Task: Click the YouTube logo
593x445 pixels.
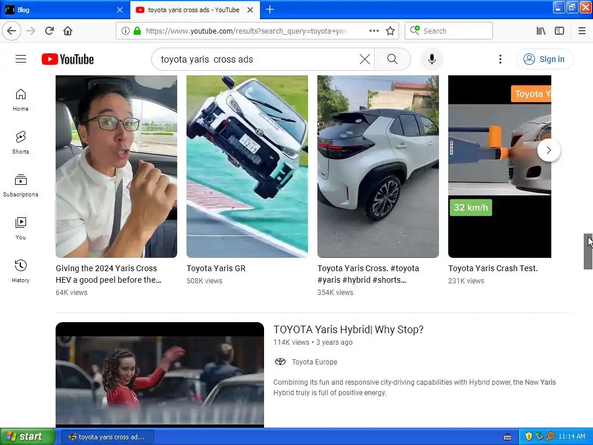Action: 68,60
